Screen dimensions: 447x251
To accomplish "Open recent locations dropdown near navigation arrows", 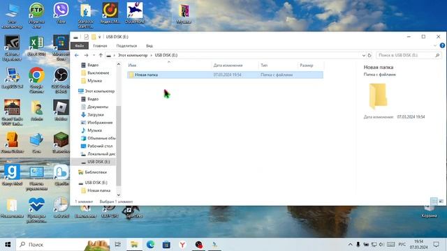I will point(94,55).
